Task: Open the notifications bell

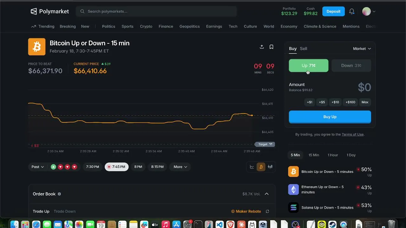Action: (x=351, y=11)
